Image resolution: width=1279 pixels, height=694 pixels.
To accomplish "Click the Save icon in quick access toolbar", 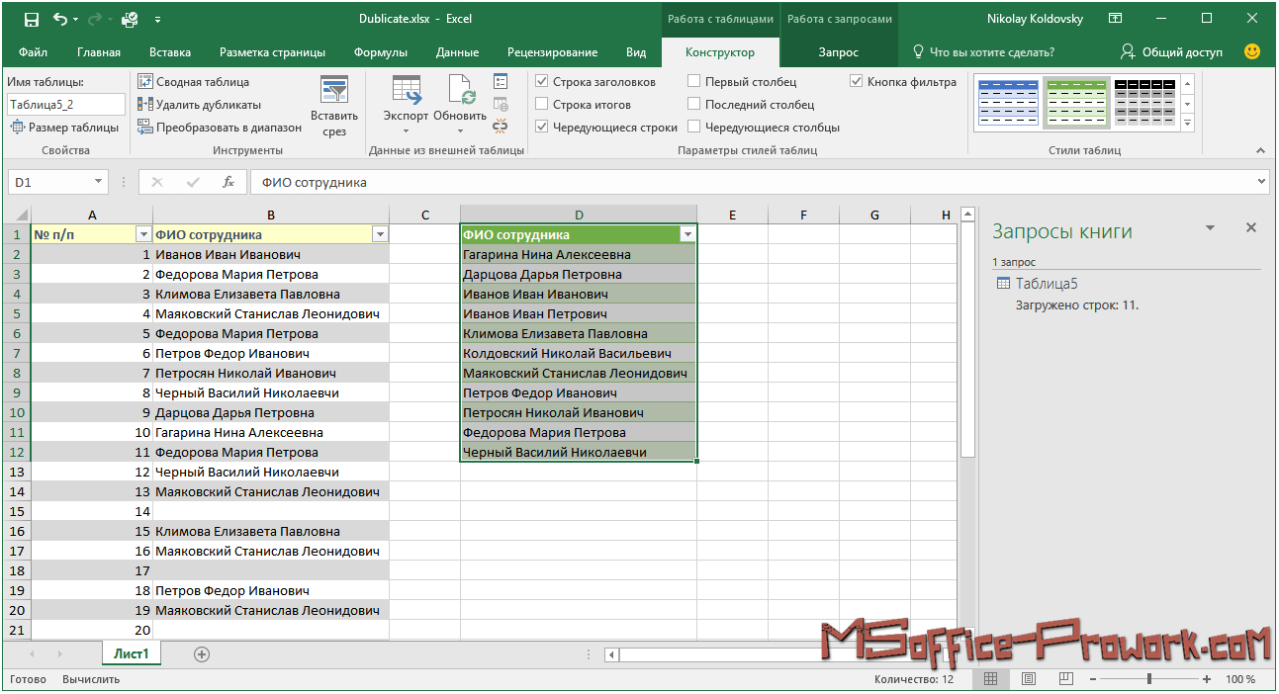I will click(x=31, y=19).
